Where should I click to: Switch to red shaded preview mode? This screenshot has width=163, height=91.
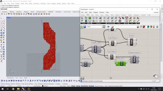[x=144, y=27]
